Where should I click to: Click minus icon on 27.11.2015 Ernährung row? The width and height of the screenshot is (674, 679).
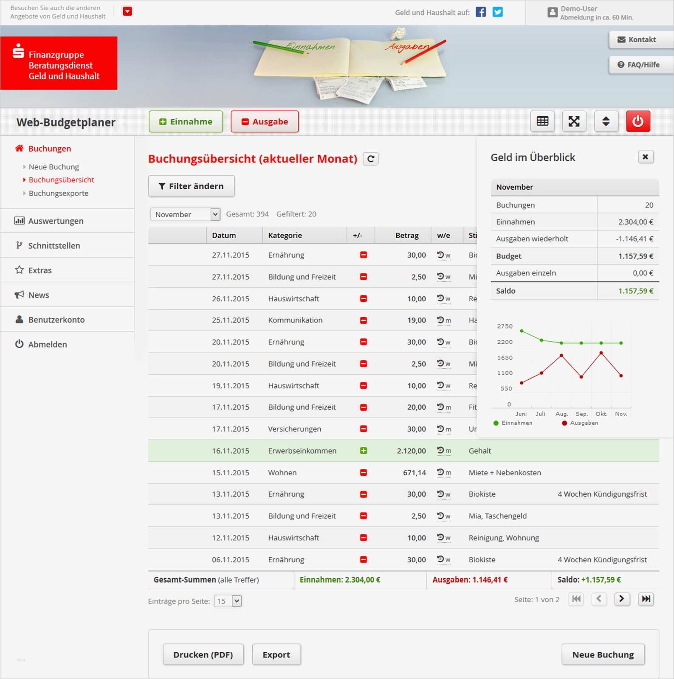[x=364, y=255]
